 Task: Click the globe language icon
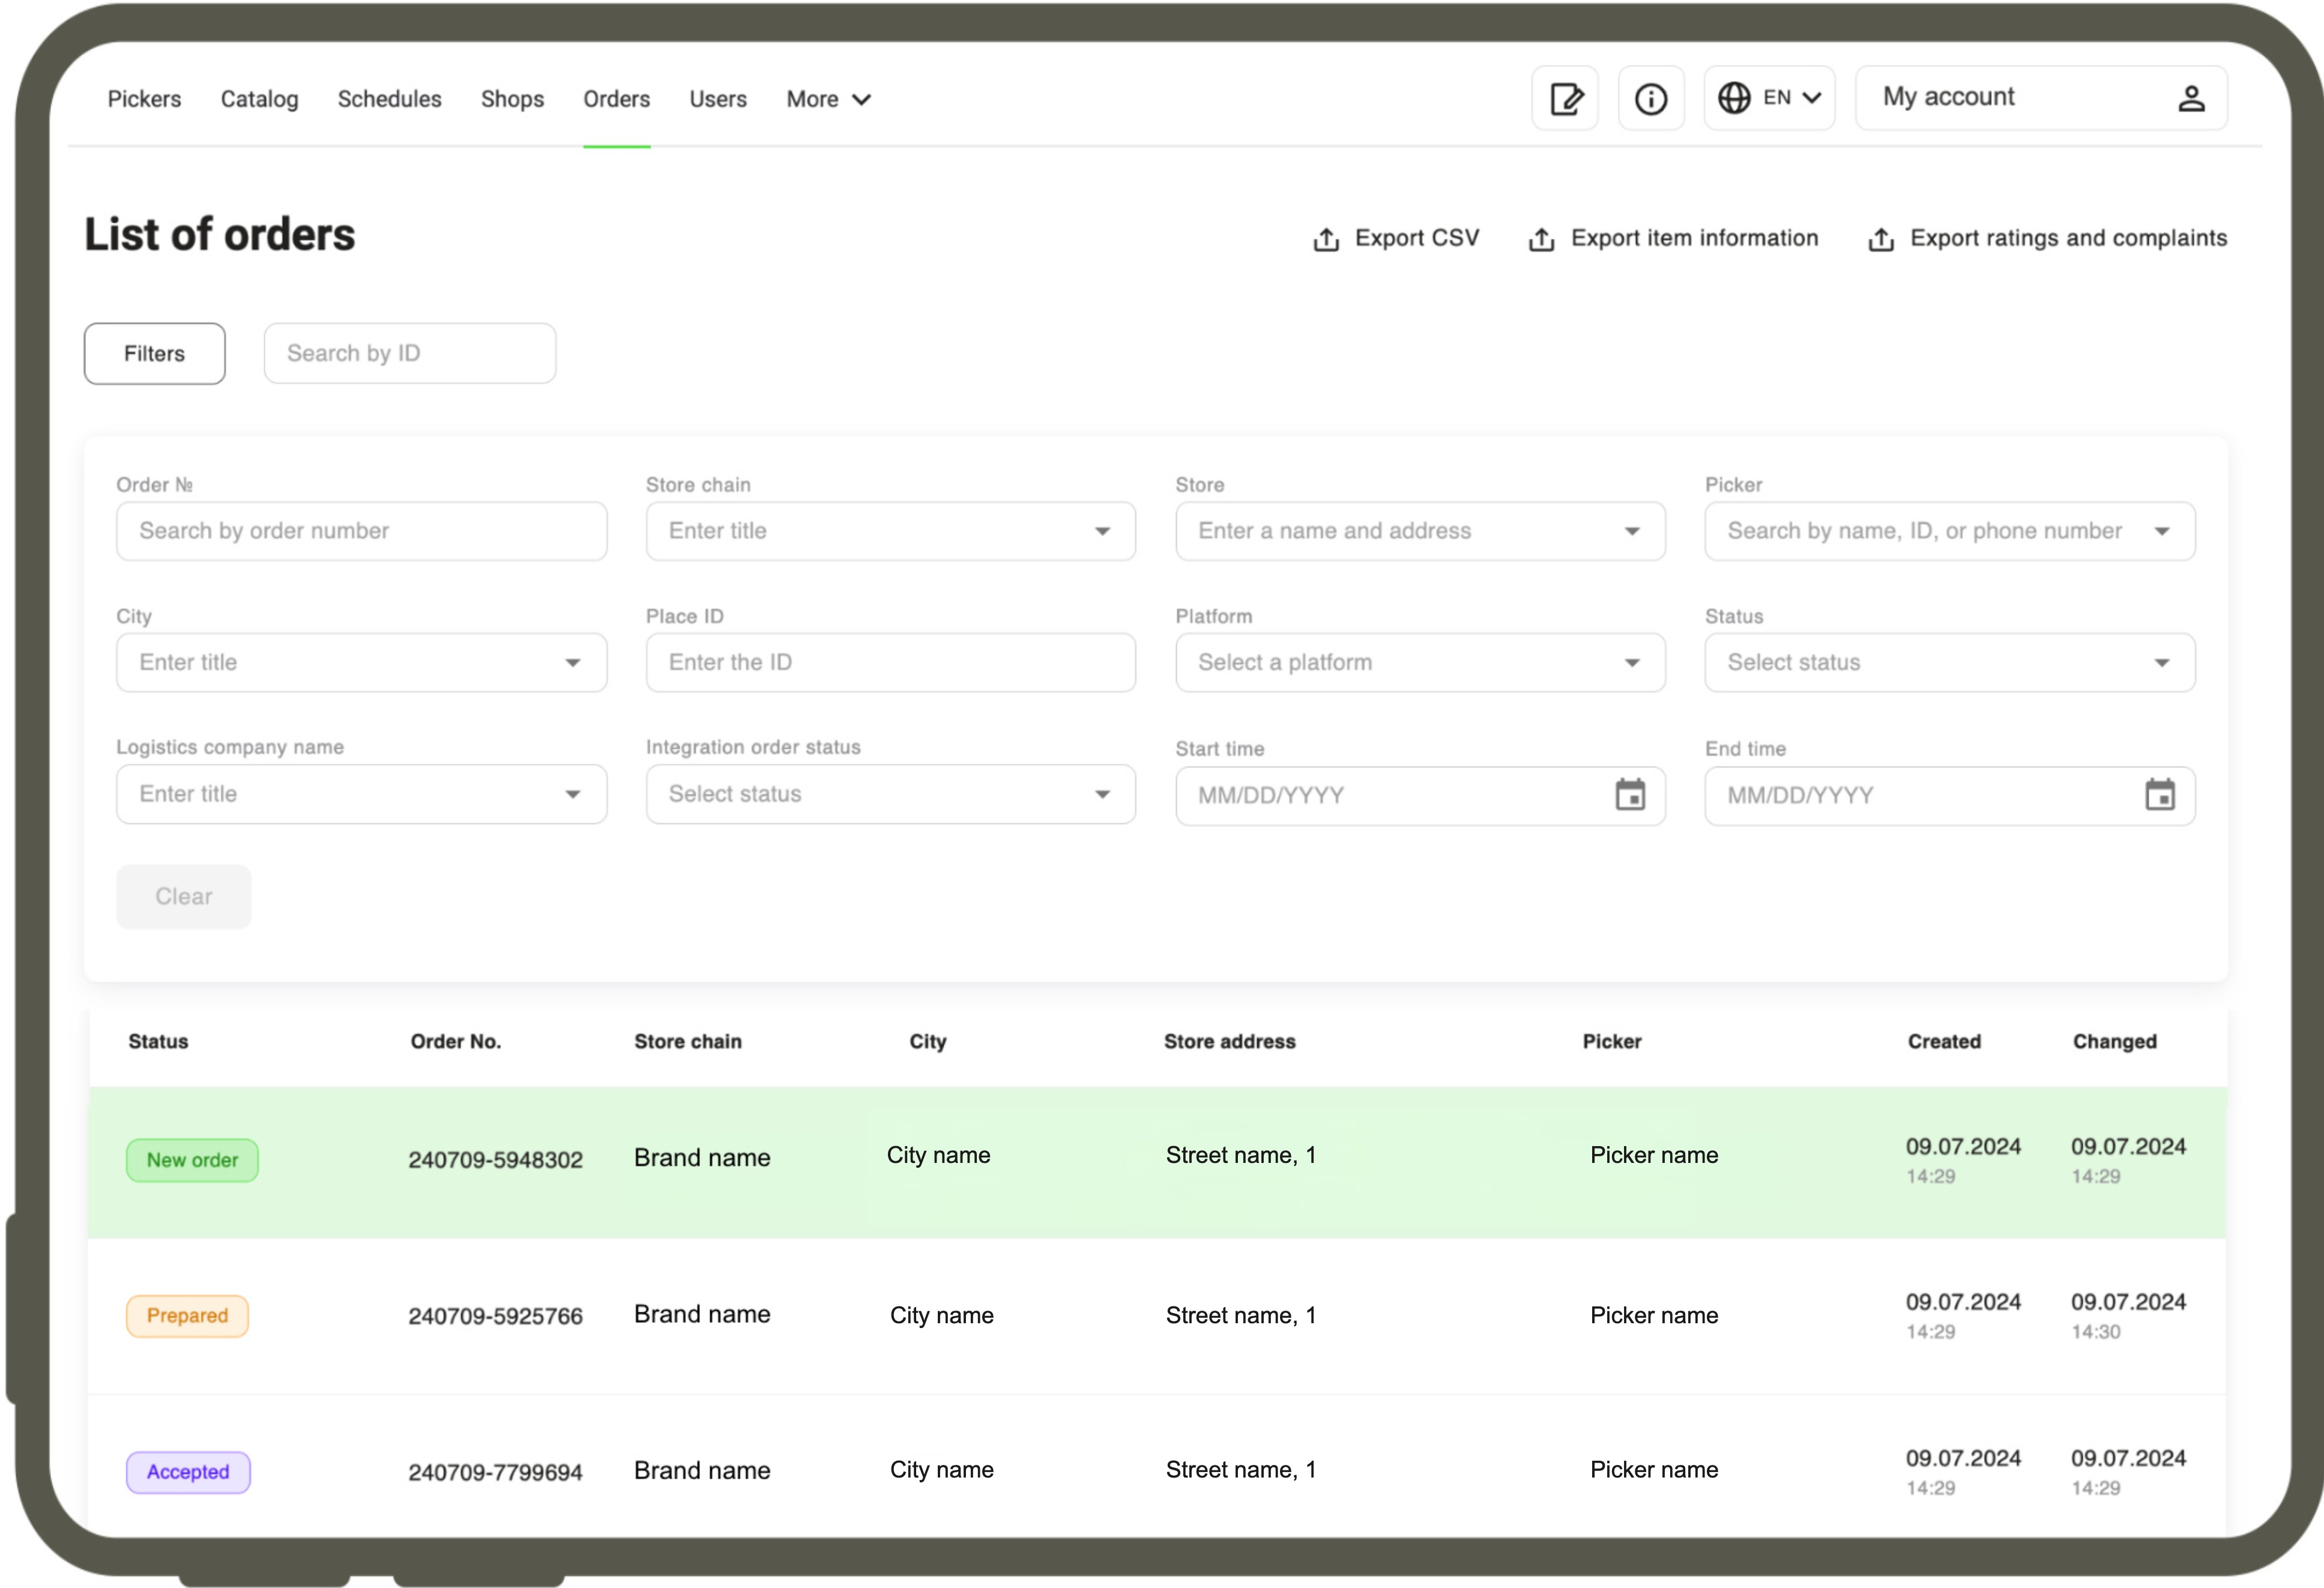click(1734, 98)
